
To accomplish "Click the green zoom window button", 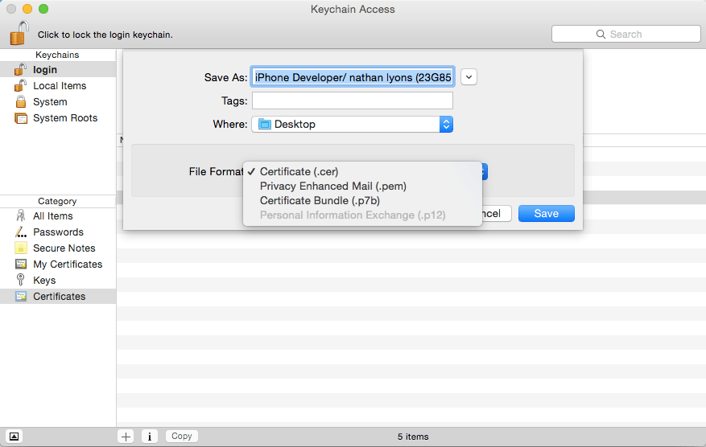I will (x=43, y=9).
